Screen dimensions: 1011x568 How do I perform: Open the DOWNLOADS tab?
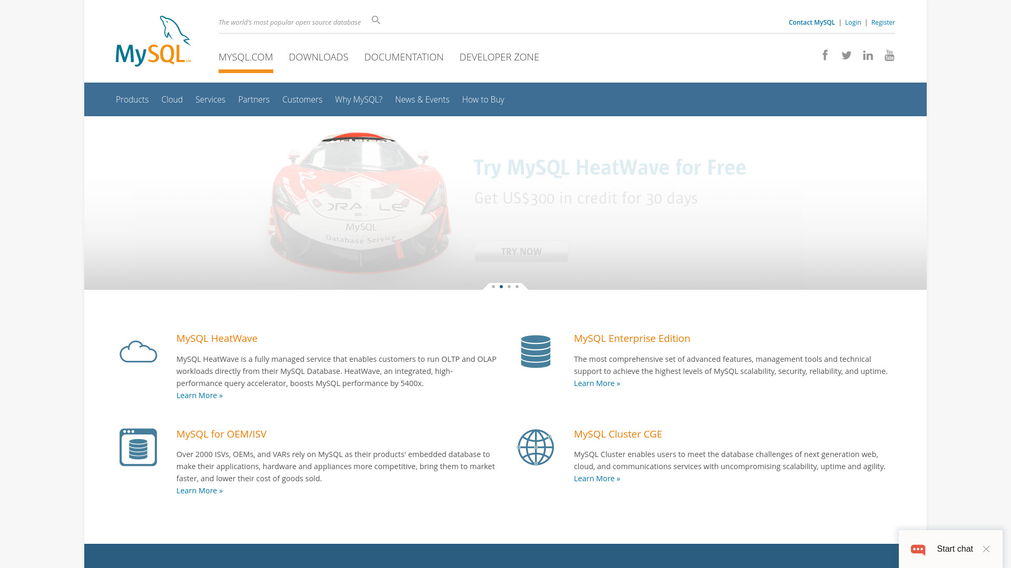click(x=319, y=57)
